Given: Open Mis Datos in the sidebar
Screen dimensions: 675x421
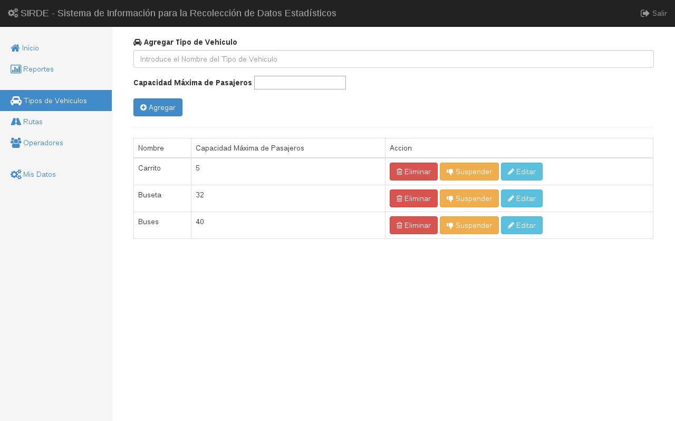Looking at the screenshot, I should [x=56, y=174].
